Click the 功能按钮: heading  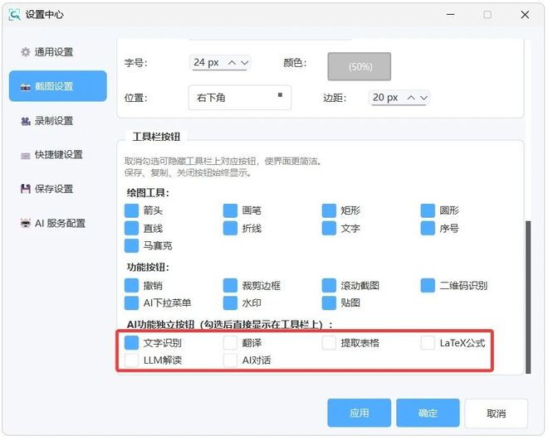[148, 268]
